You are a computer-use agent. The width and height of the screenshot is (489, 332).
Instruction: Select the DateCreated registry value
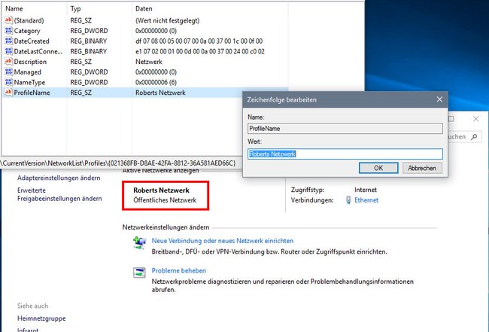click(32, 41)
